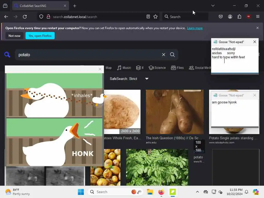264x198 pixels.
Task: Select the Social Media search category
Action: tap(200, 68)
